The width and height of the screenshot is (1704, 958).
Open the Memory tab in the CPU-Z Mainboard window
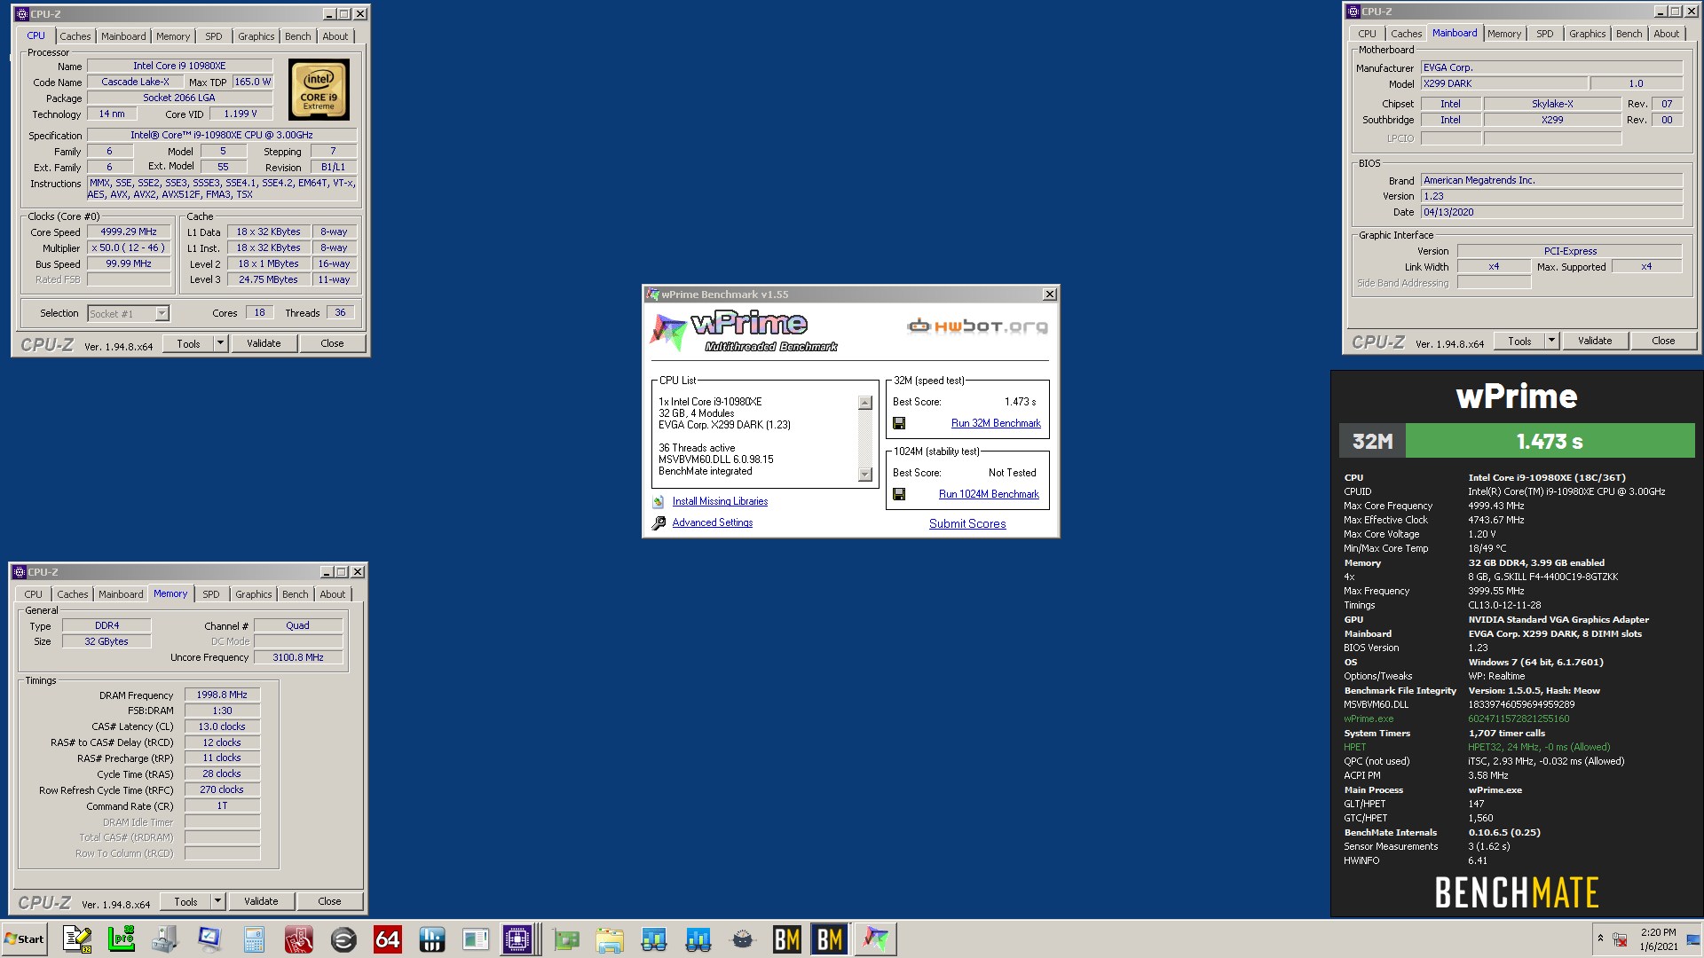[x=1504, y=34]
